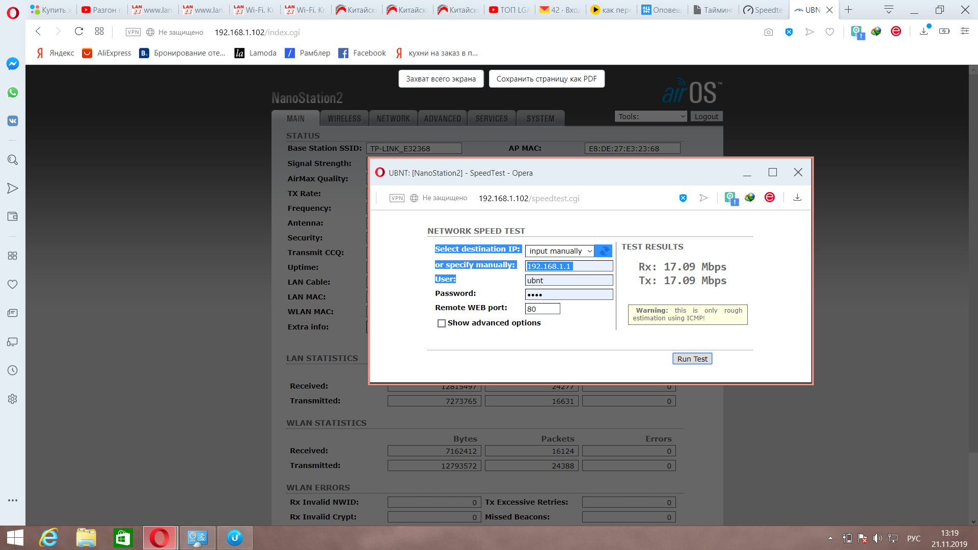Open File Explorer from taskbar
Screen dimensions: 978x550
click(86, 538)
